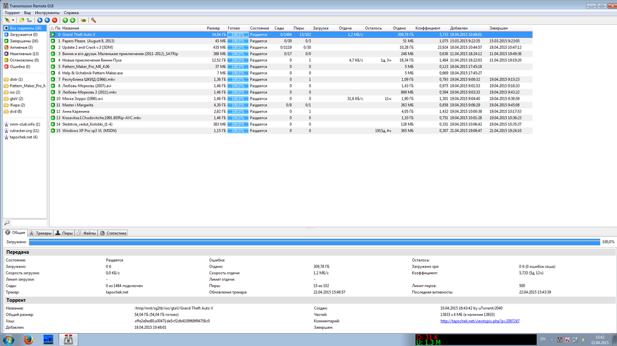Click the progress bar of Sledstvie_vedut_Kolobki_(1-4)
Image resolution: width=617 pixels, height=346 pixels.
point(238,124)
